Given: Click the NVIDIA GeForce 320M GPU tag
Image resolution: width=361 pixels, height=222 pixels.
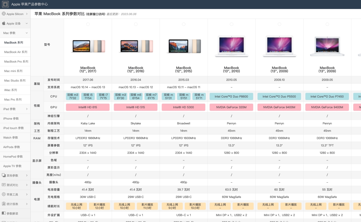Looking at the screenshot, I should click(231, 107).
